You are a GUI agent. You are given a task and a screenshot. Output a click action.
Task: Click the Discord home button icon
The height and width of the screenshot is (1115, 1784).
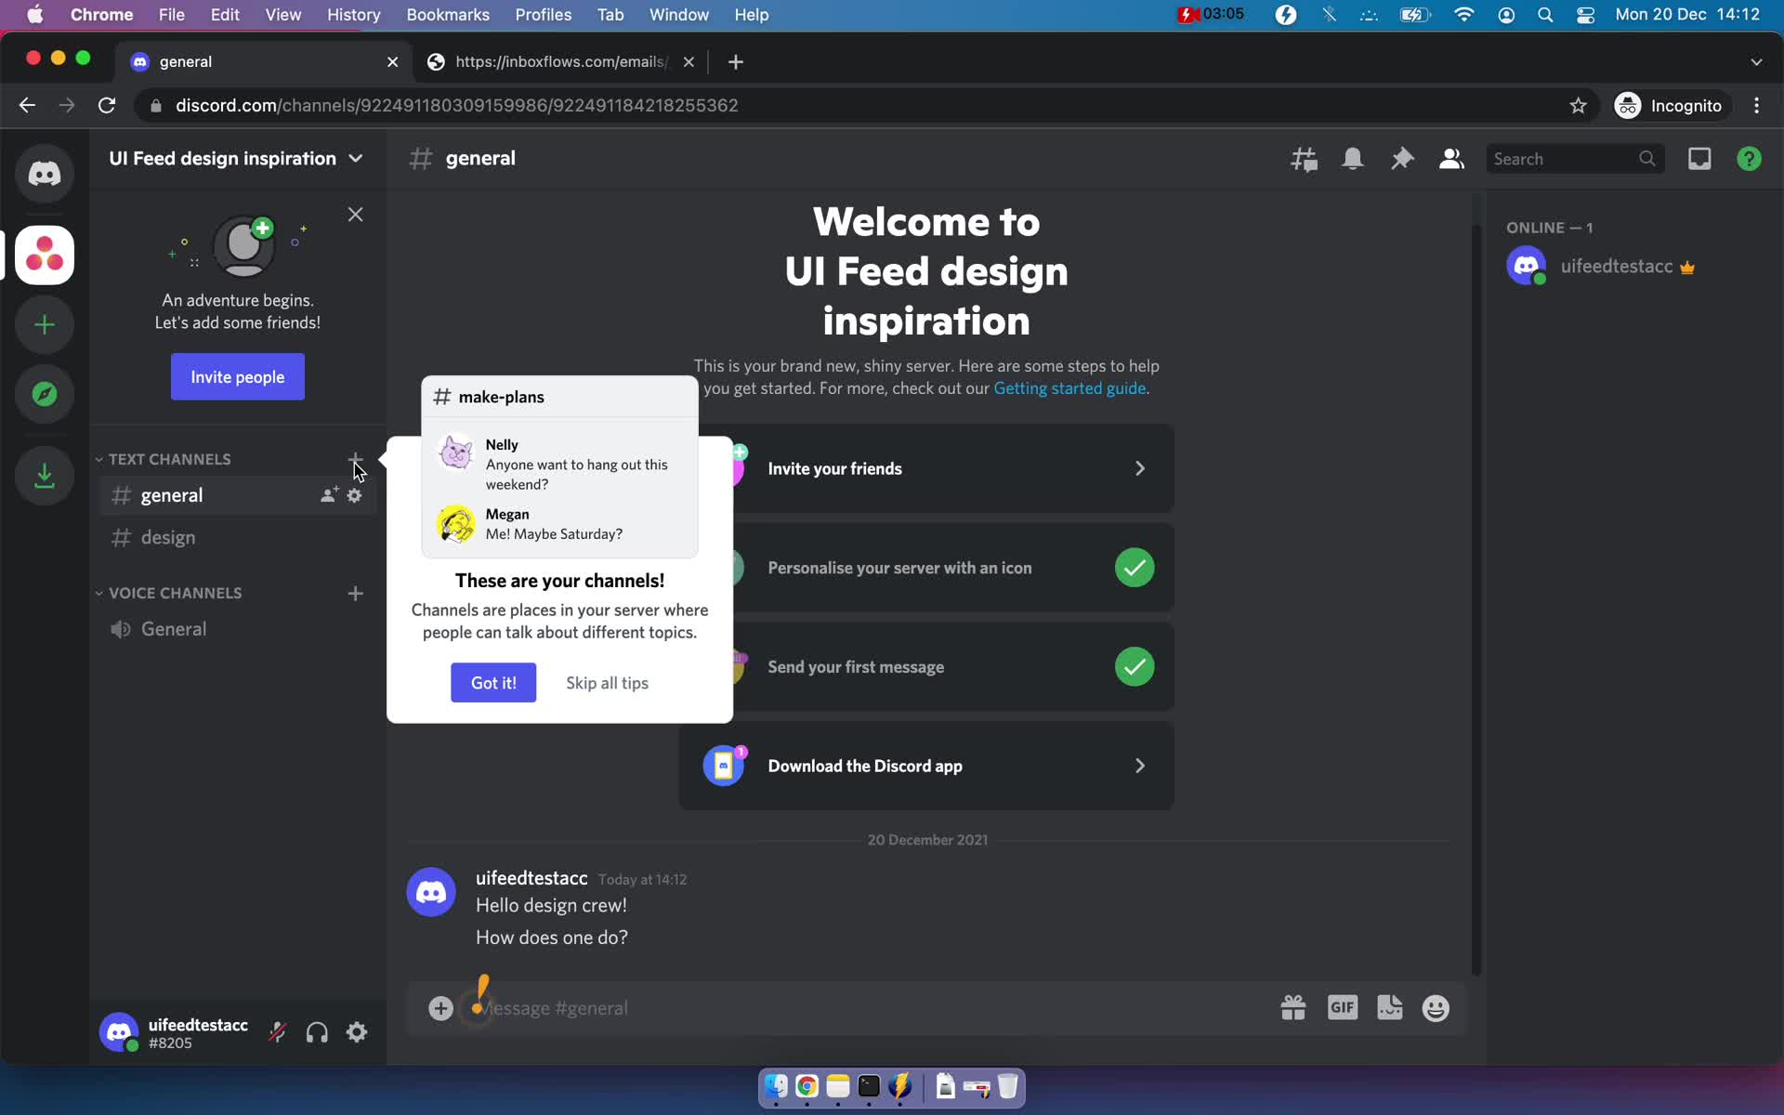coord(45,172)
